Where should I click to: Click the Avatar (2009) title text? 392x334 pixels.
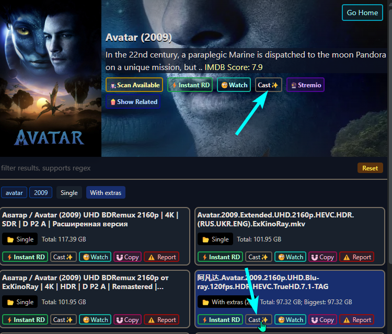pos(139,38)
